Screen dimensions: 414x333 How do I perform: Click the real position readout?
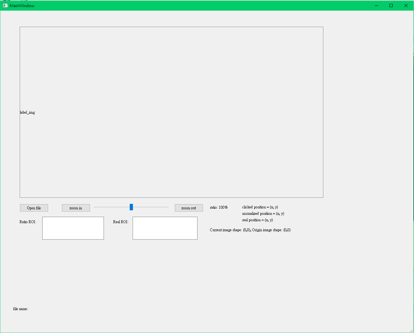pyautogui.click(x=257, y=220)
